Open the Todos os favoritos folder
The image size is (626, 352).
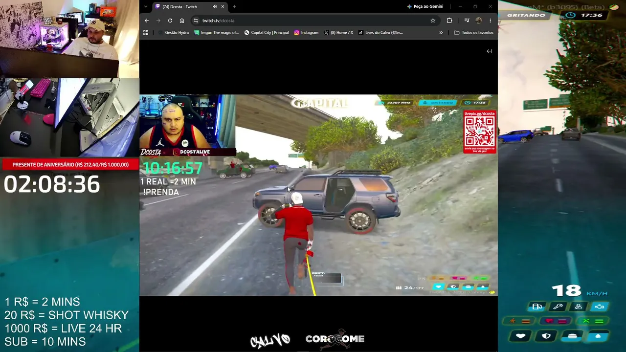[x=473, y=33]
